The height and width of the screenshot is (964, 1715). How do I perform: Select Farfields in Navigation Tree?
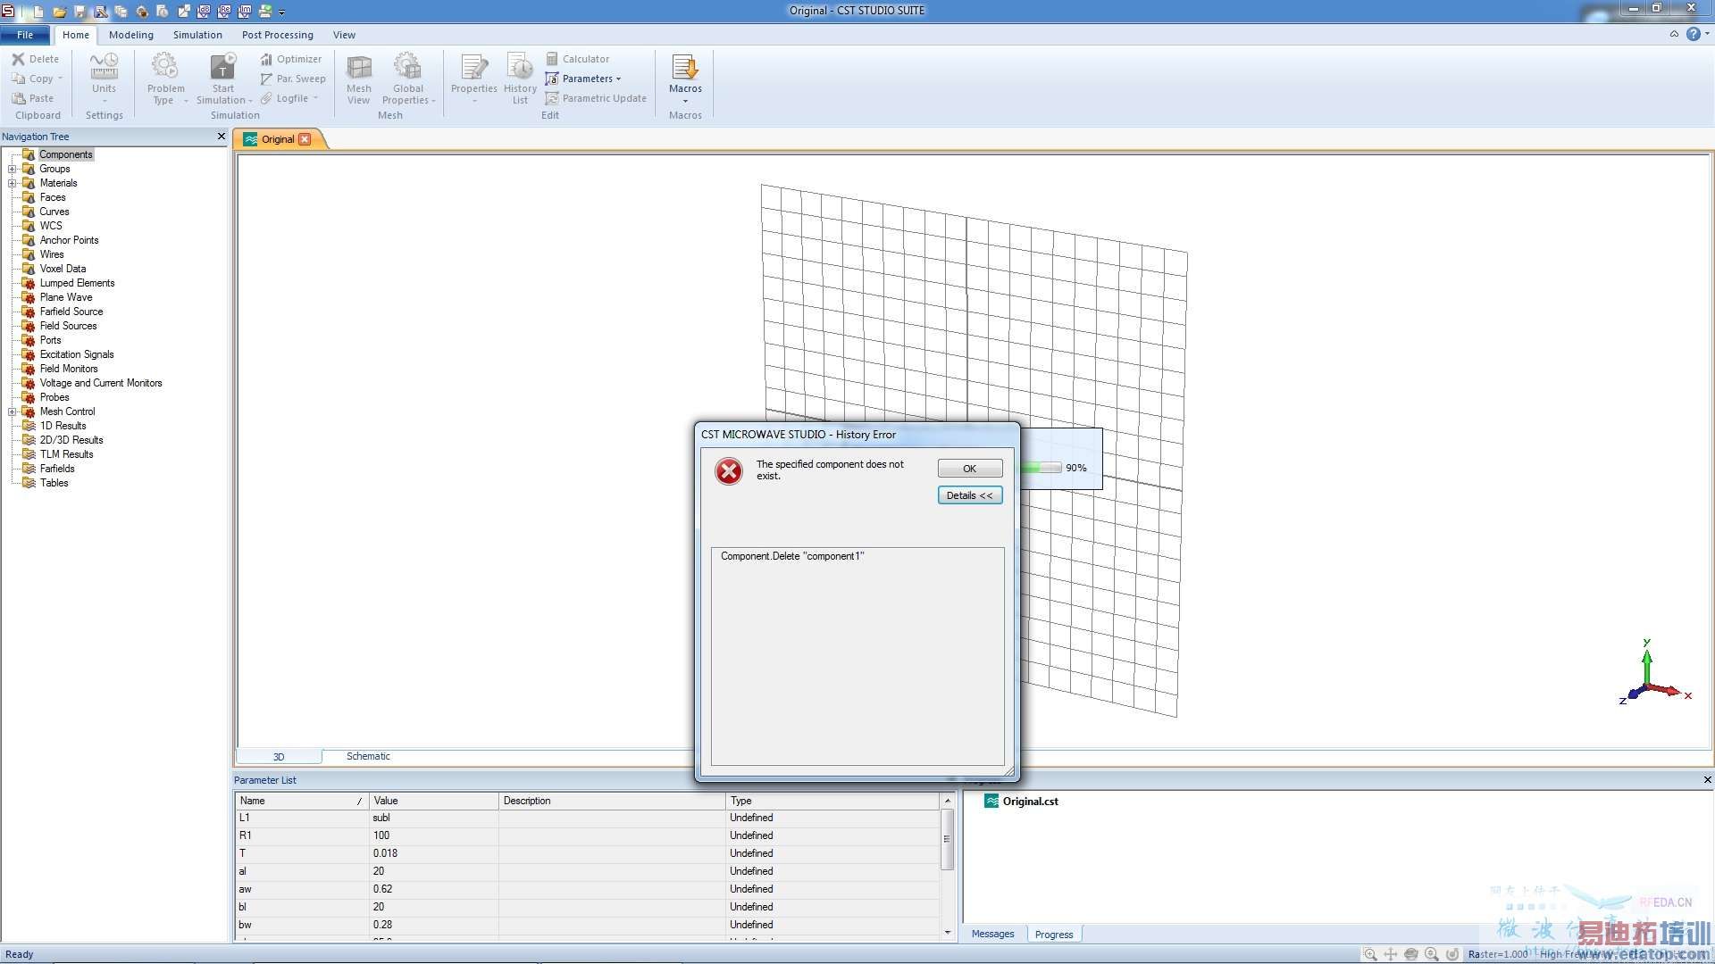[x=57, y=469]
